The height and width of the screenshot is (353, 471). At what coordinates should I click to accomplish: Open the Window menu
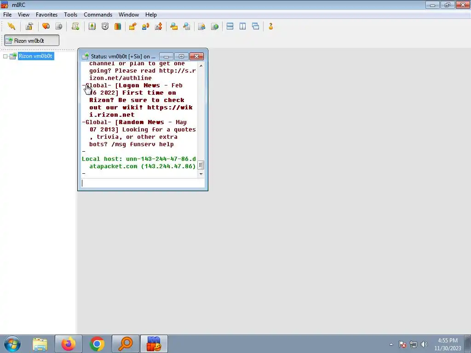click(129, 15)
